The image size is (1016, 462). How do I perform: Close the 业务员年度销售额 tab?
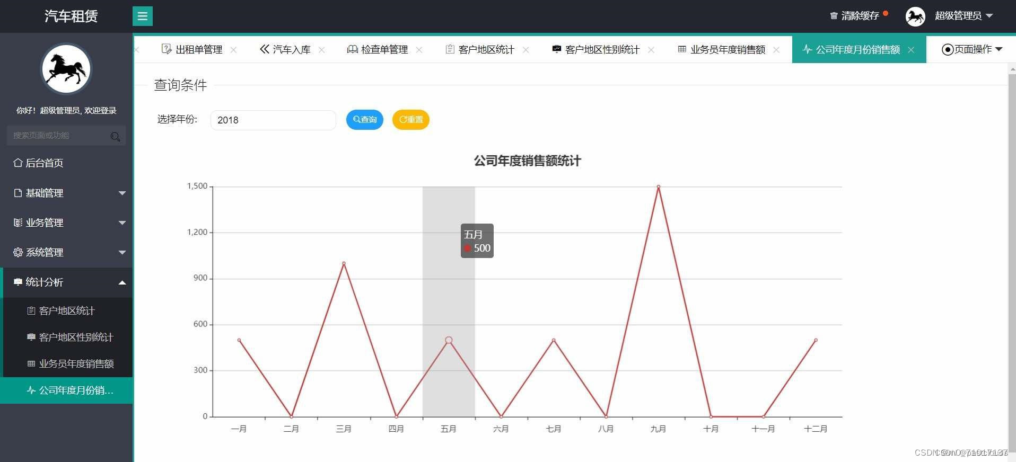[x=776, y=50]
